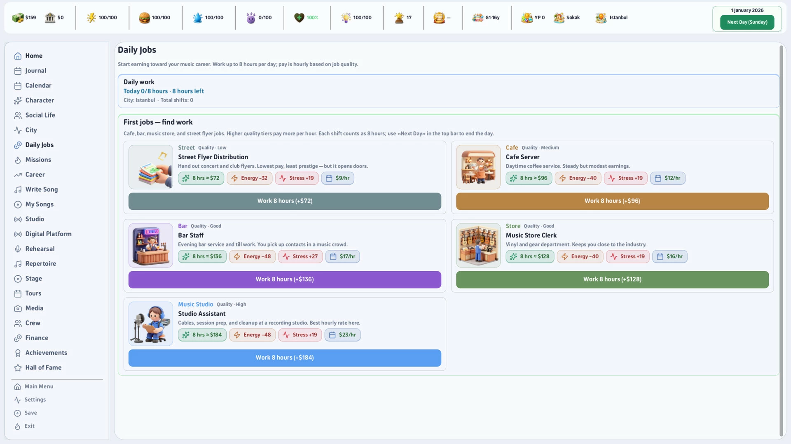
Task: Click the energy lightning star icon
Action: (91, 18)
